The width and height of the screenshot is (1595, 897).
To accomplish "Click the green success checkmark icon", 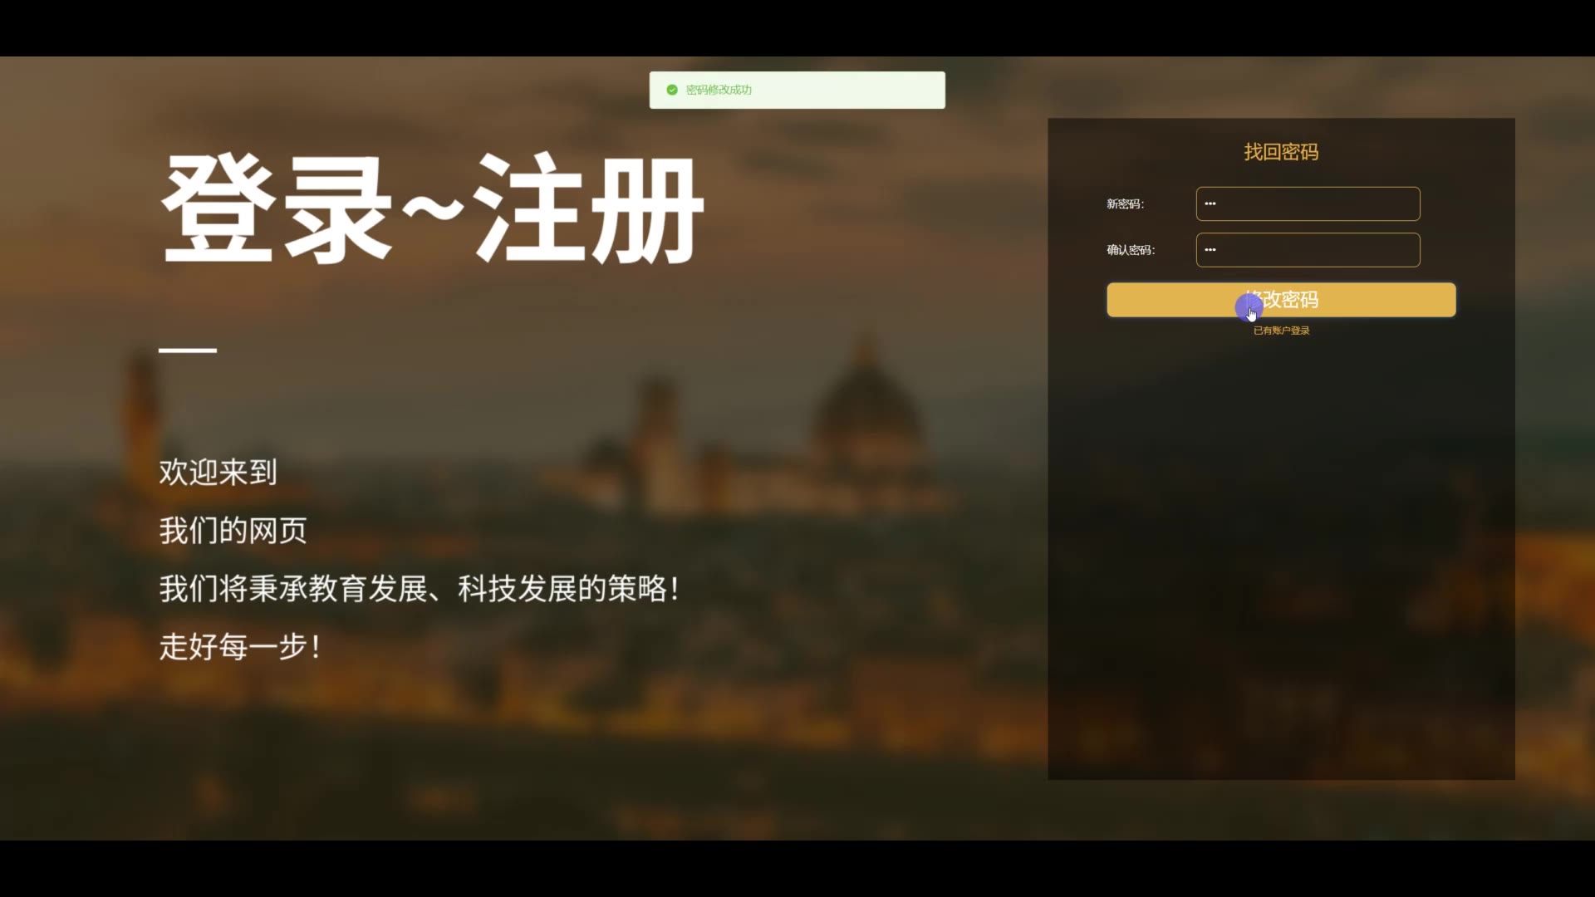I will coord(672,90).
